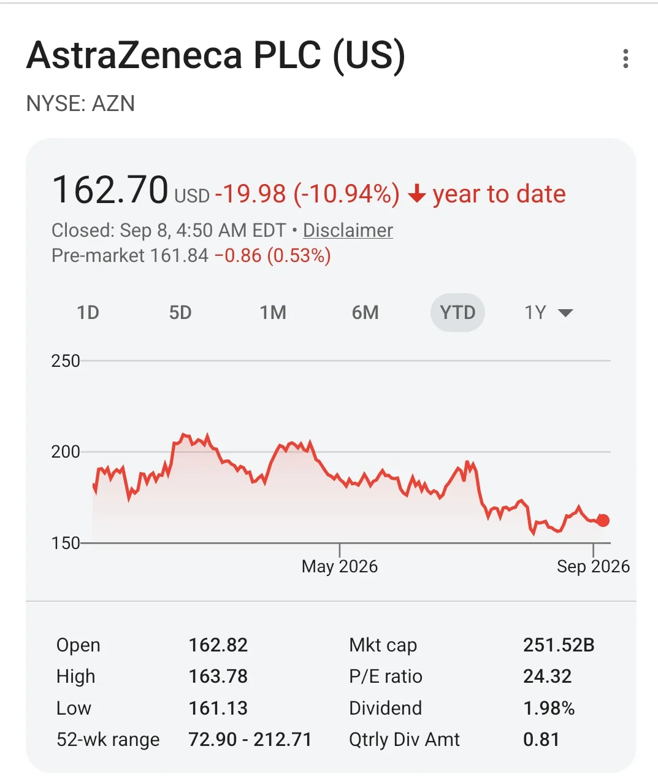Switch to the 6M range
658x776 pixels.
[365, 312]
